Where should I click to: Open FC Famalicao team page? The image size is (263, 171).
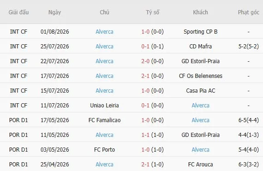[x=104, y=120]
